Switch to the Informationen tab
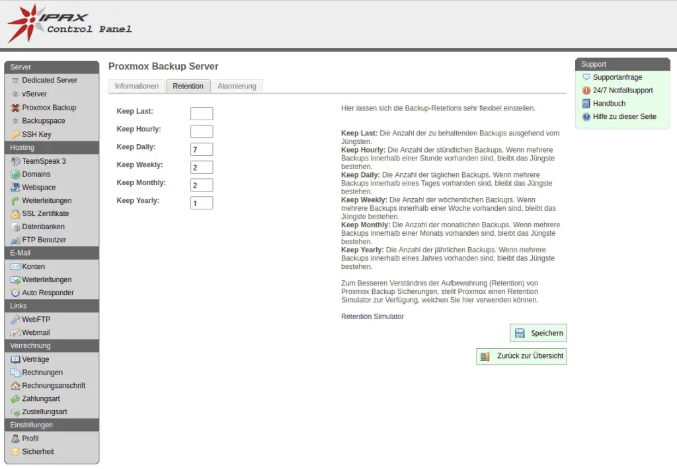The image size is (677, 469). tap(136, 87)
